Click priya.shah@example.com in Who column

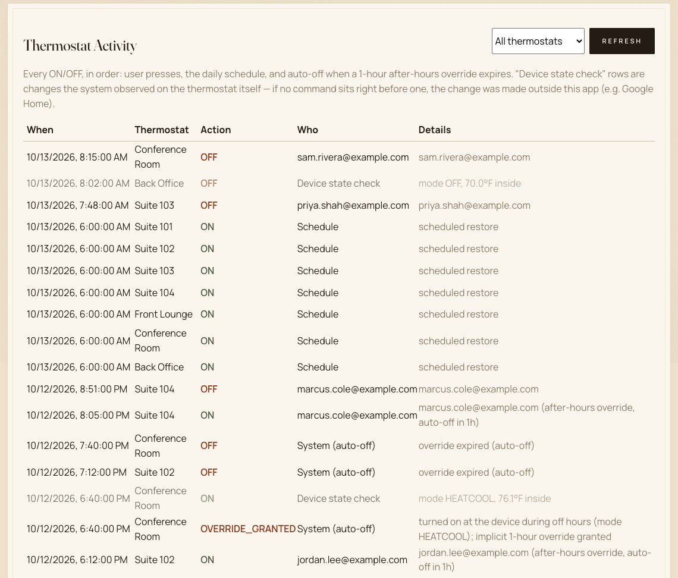coord(353,205)
